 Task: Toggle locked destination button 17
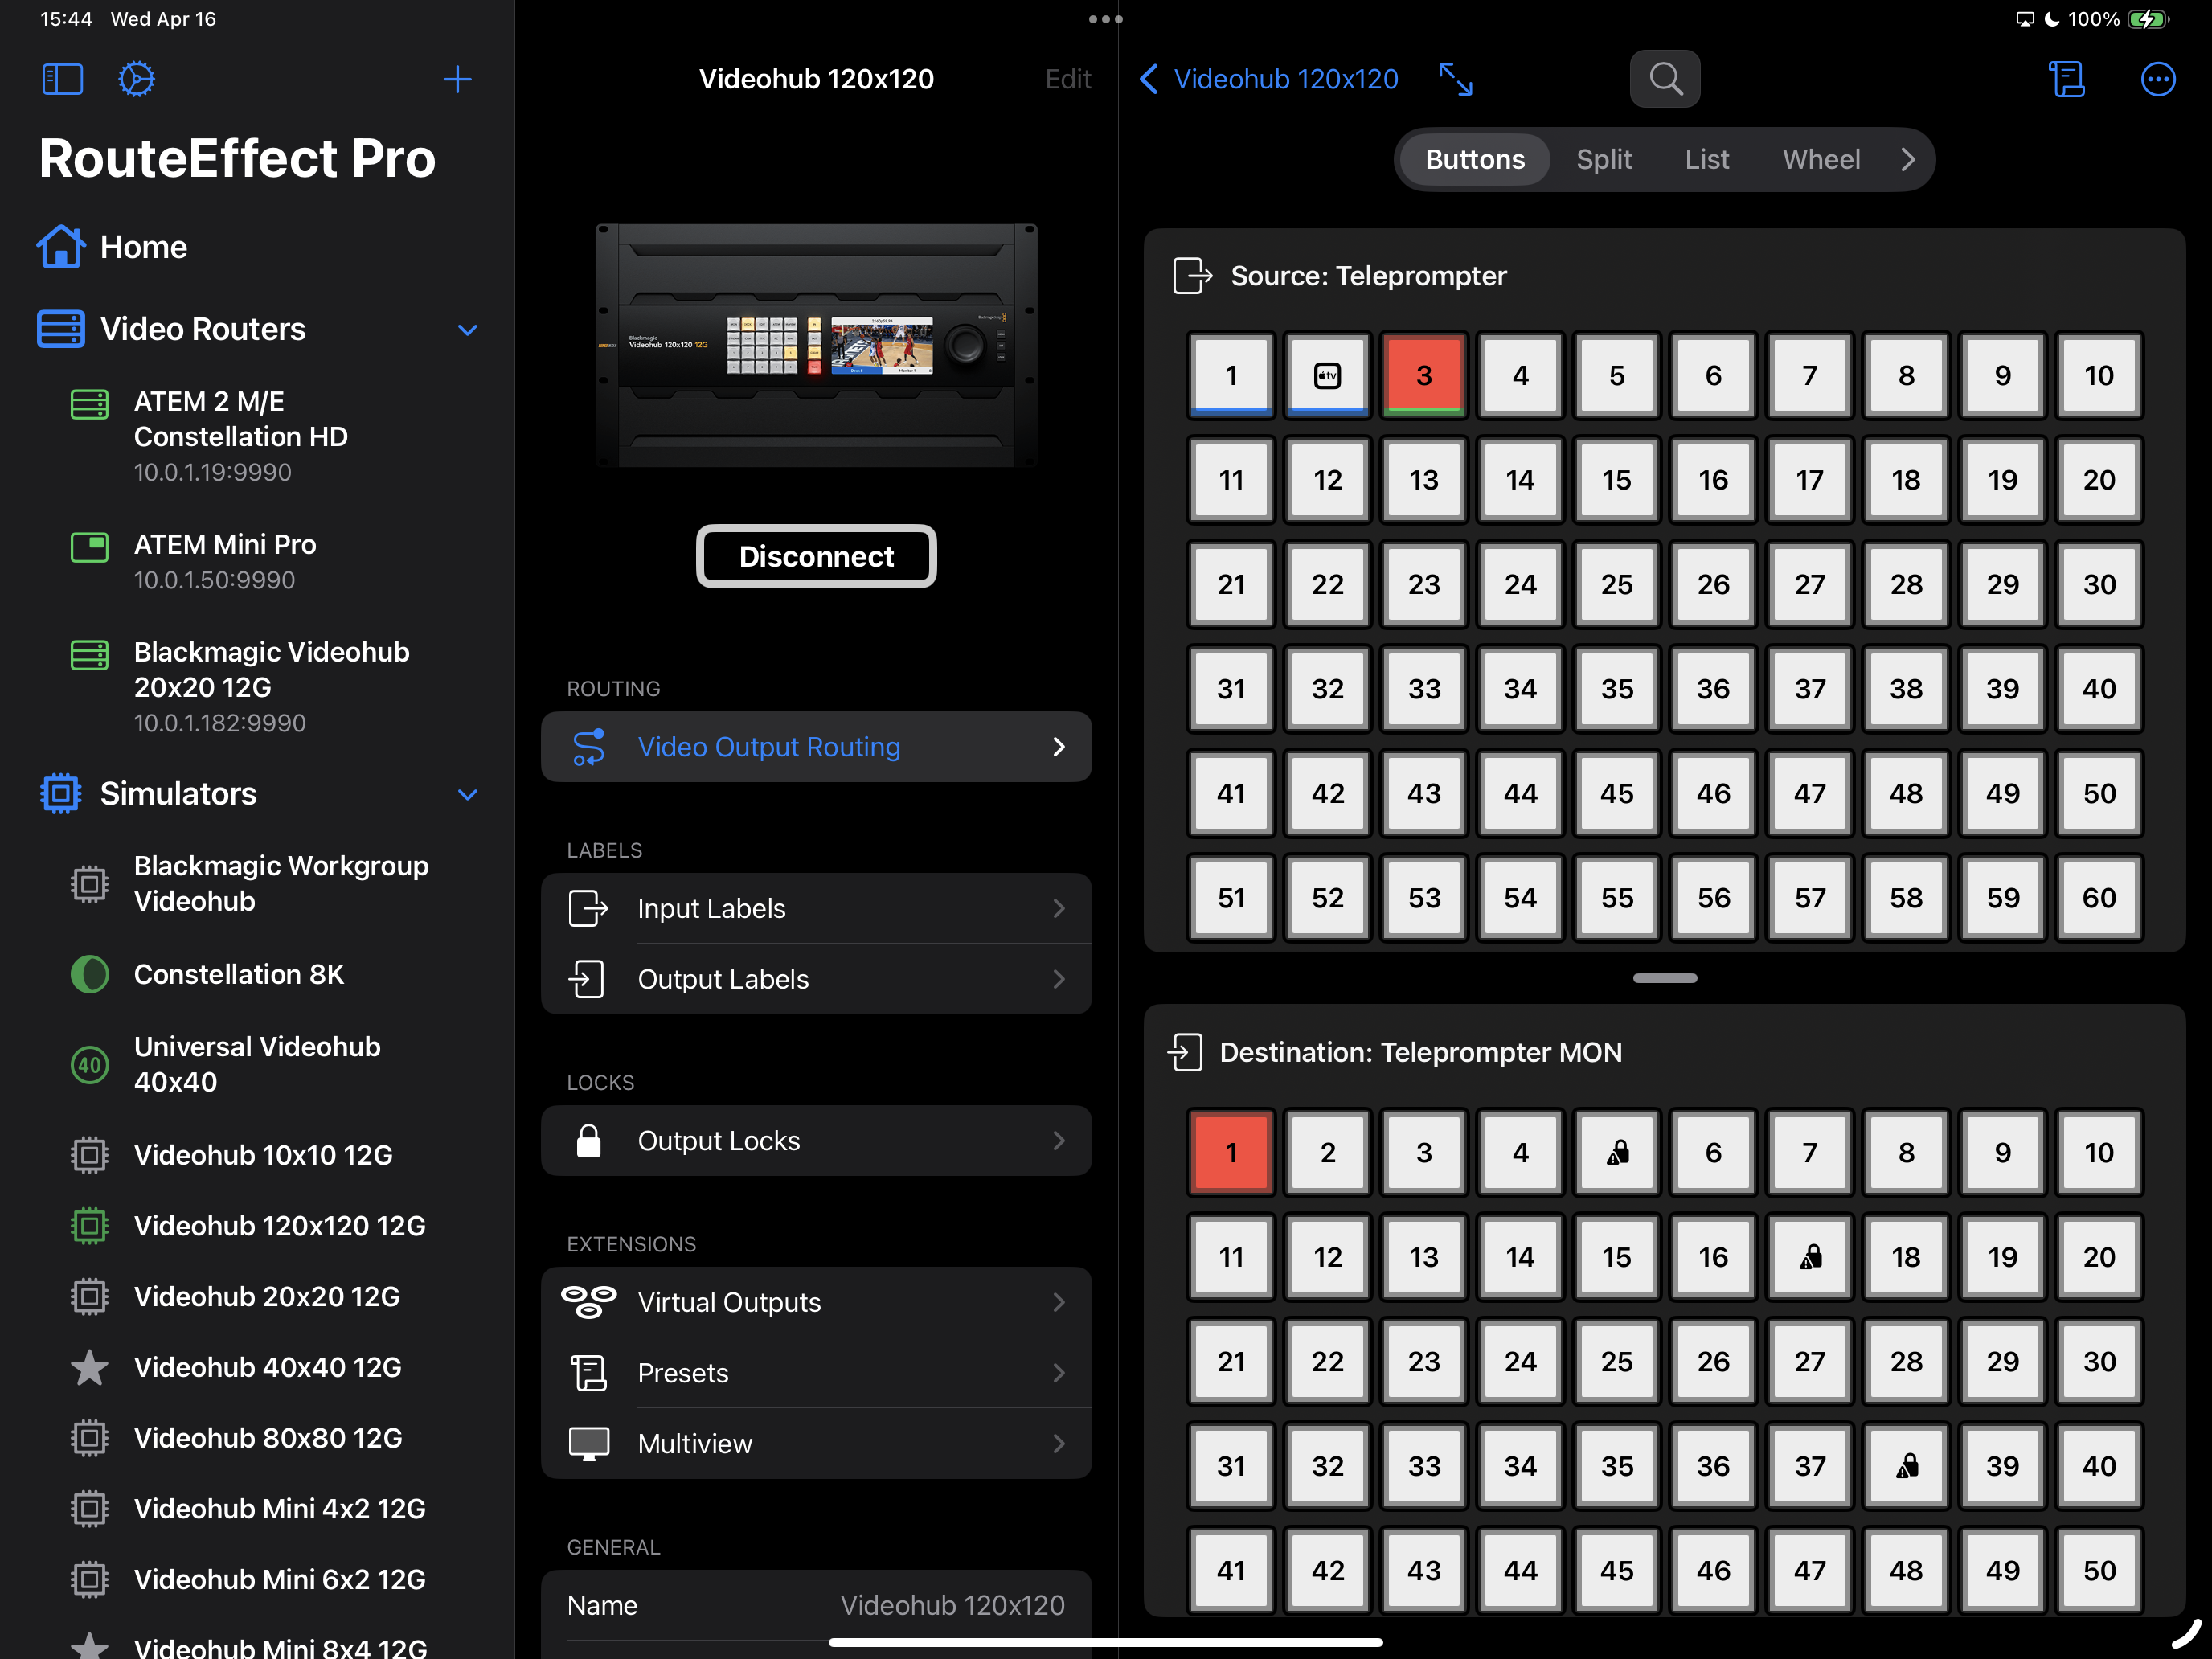coord(1809,1257)
